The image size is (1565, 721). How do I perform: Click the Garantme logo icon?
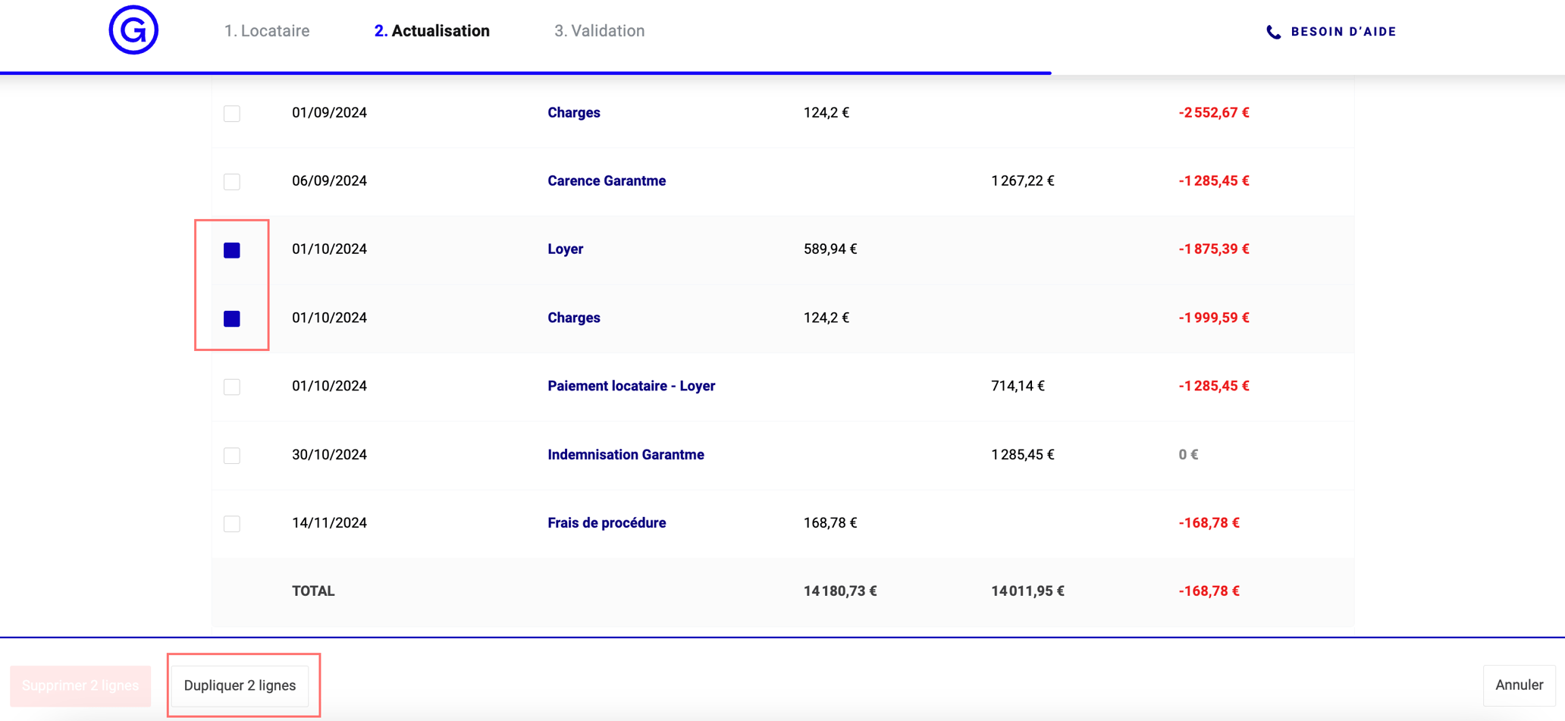133,30
